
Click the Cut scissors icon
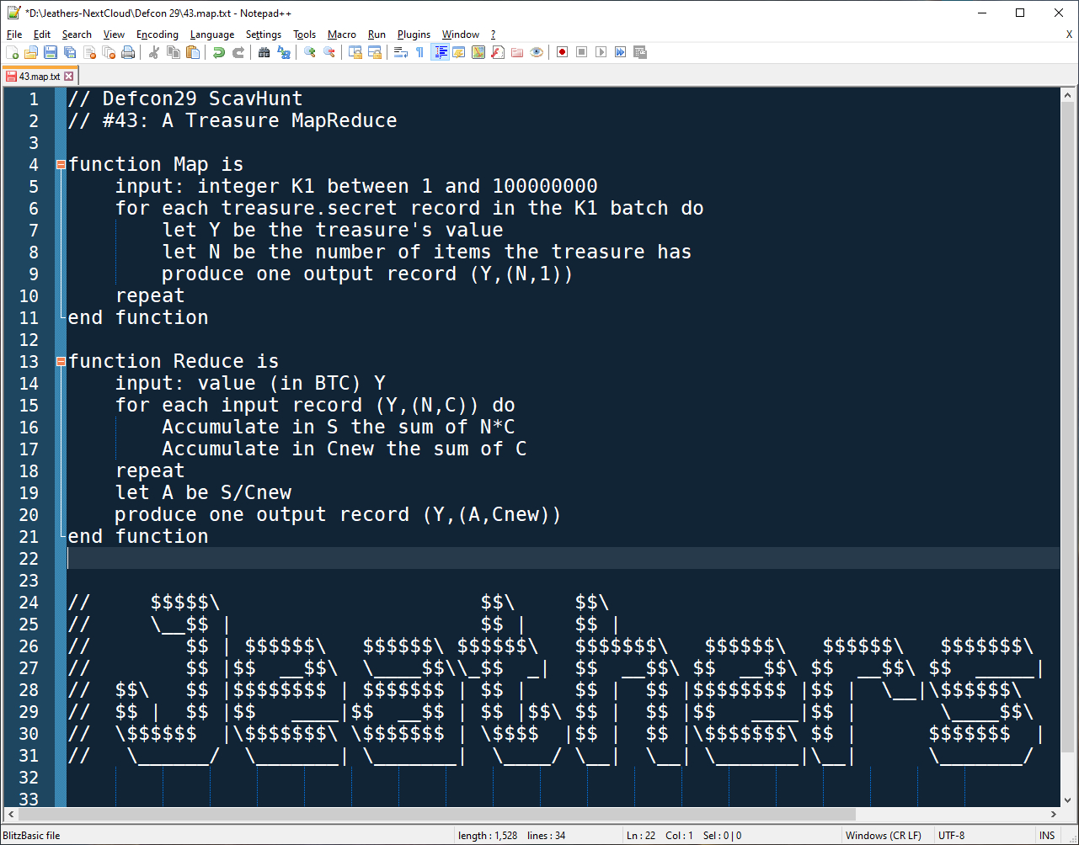(154, 52)
